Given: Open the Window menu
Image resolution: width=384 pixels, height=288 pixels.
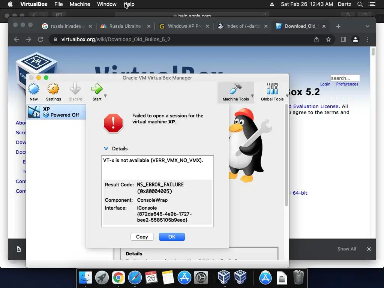Looking at the screenshot, I should [107, 4].
